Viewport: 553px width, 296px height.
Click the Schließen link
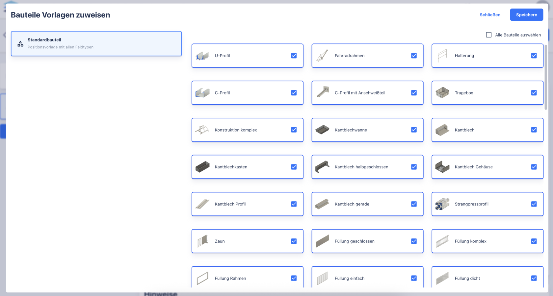490,14
